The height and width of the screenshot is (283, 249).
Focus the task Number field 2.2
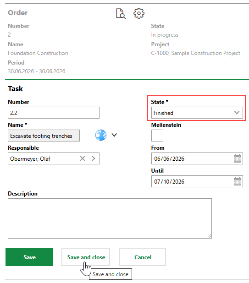coord(54,113)
